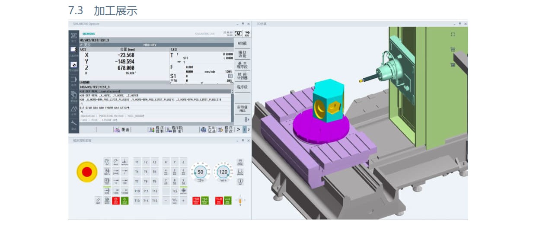Select the TEACH IN key

[107, 172]
